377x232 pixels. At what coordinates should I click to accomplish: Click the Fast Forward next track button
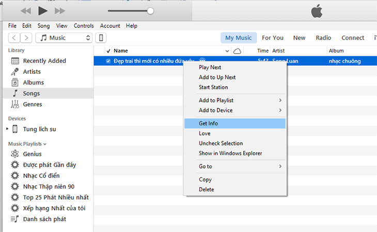pyautogui.click(x=59, y=10)
